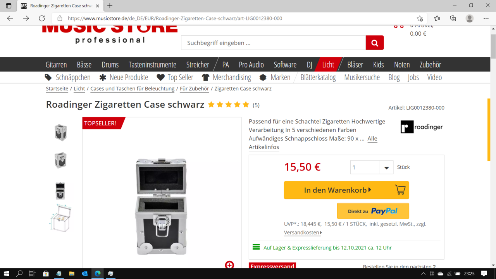
Task: Click the Merchandising t-shirt icon
Action: pos(206,77)
